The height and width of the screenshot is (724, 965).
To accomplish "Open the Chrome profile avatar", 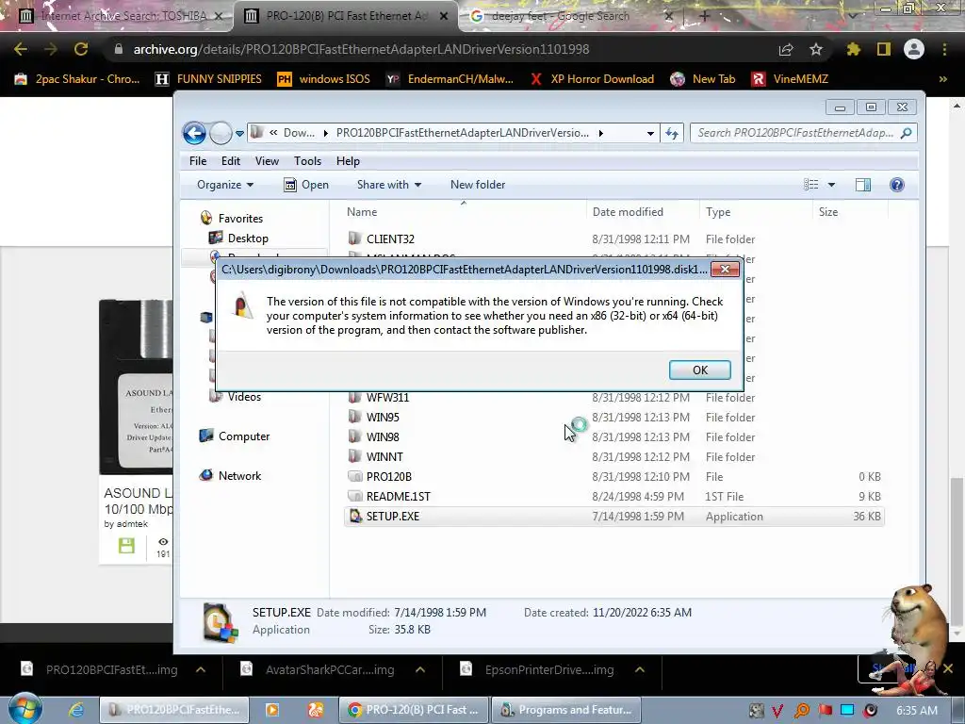I will [x=914, y=49].
